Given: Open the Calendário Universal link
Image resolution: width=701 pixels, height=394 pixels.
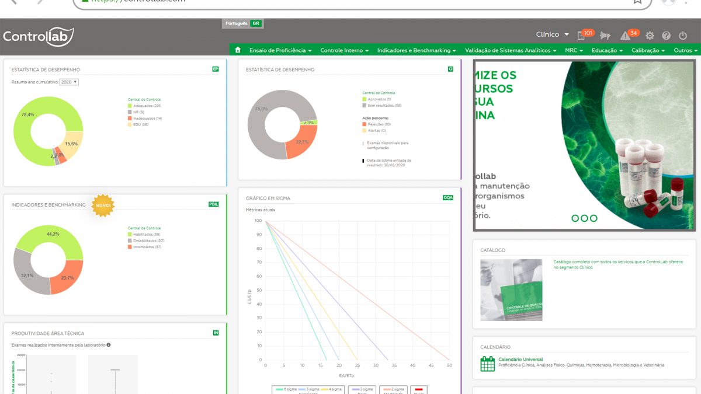Looking at the screenshot, I should (520, 359).
